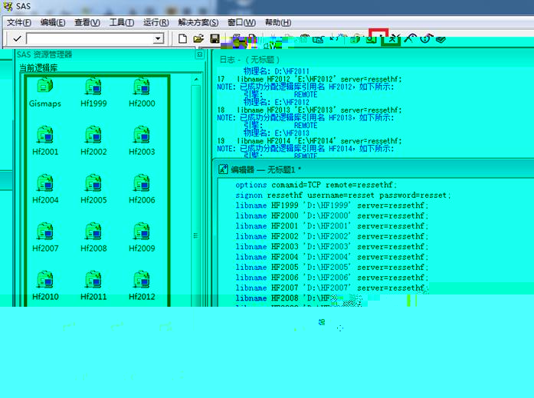Open the 文件(F) menu
This screenshot has height=398, width=534.
point(19,22)
